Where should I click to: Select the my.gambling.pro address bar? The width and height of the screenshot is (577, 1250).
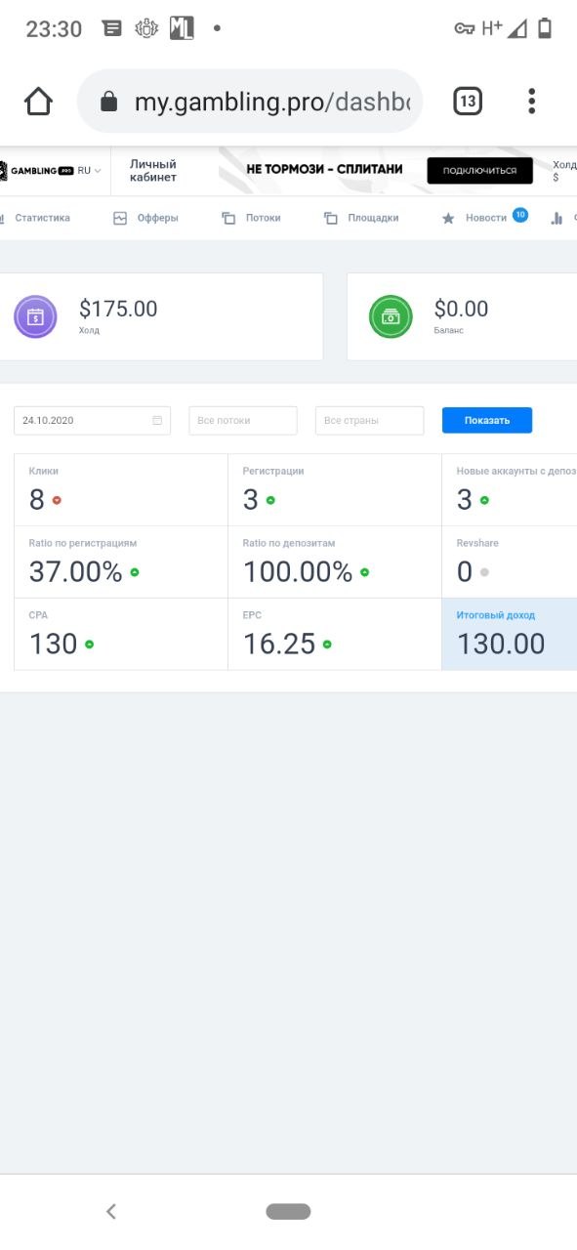click(250, 102)
